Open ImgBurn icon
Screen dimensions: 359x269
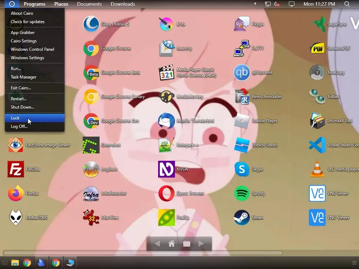tap(91, 169)
